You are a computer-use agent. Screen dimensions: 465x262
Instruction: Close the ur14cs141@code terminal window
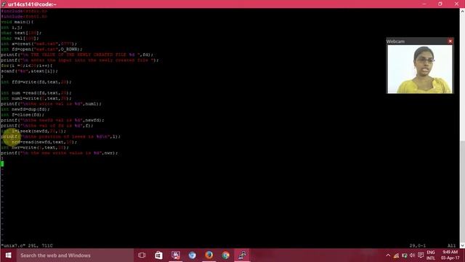point(456,4)
